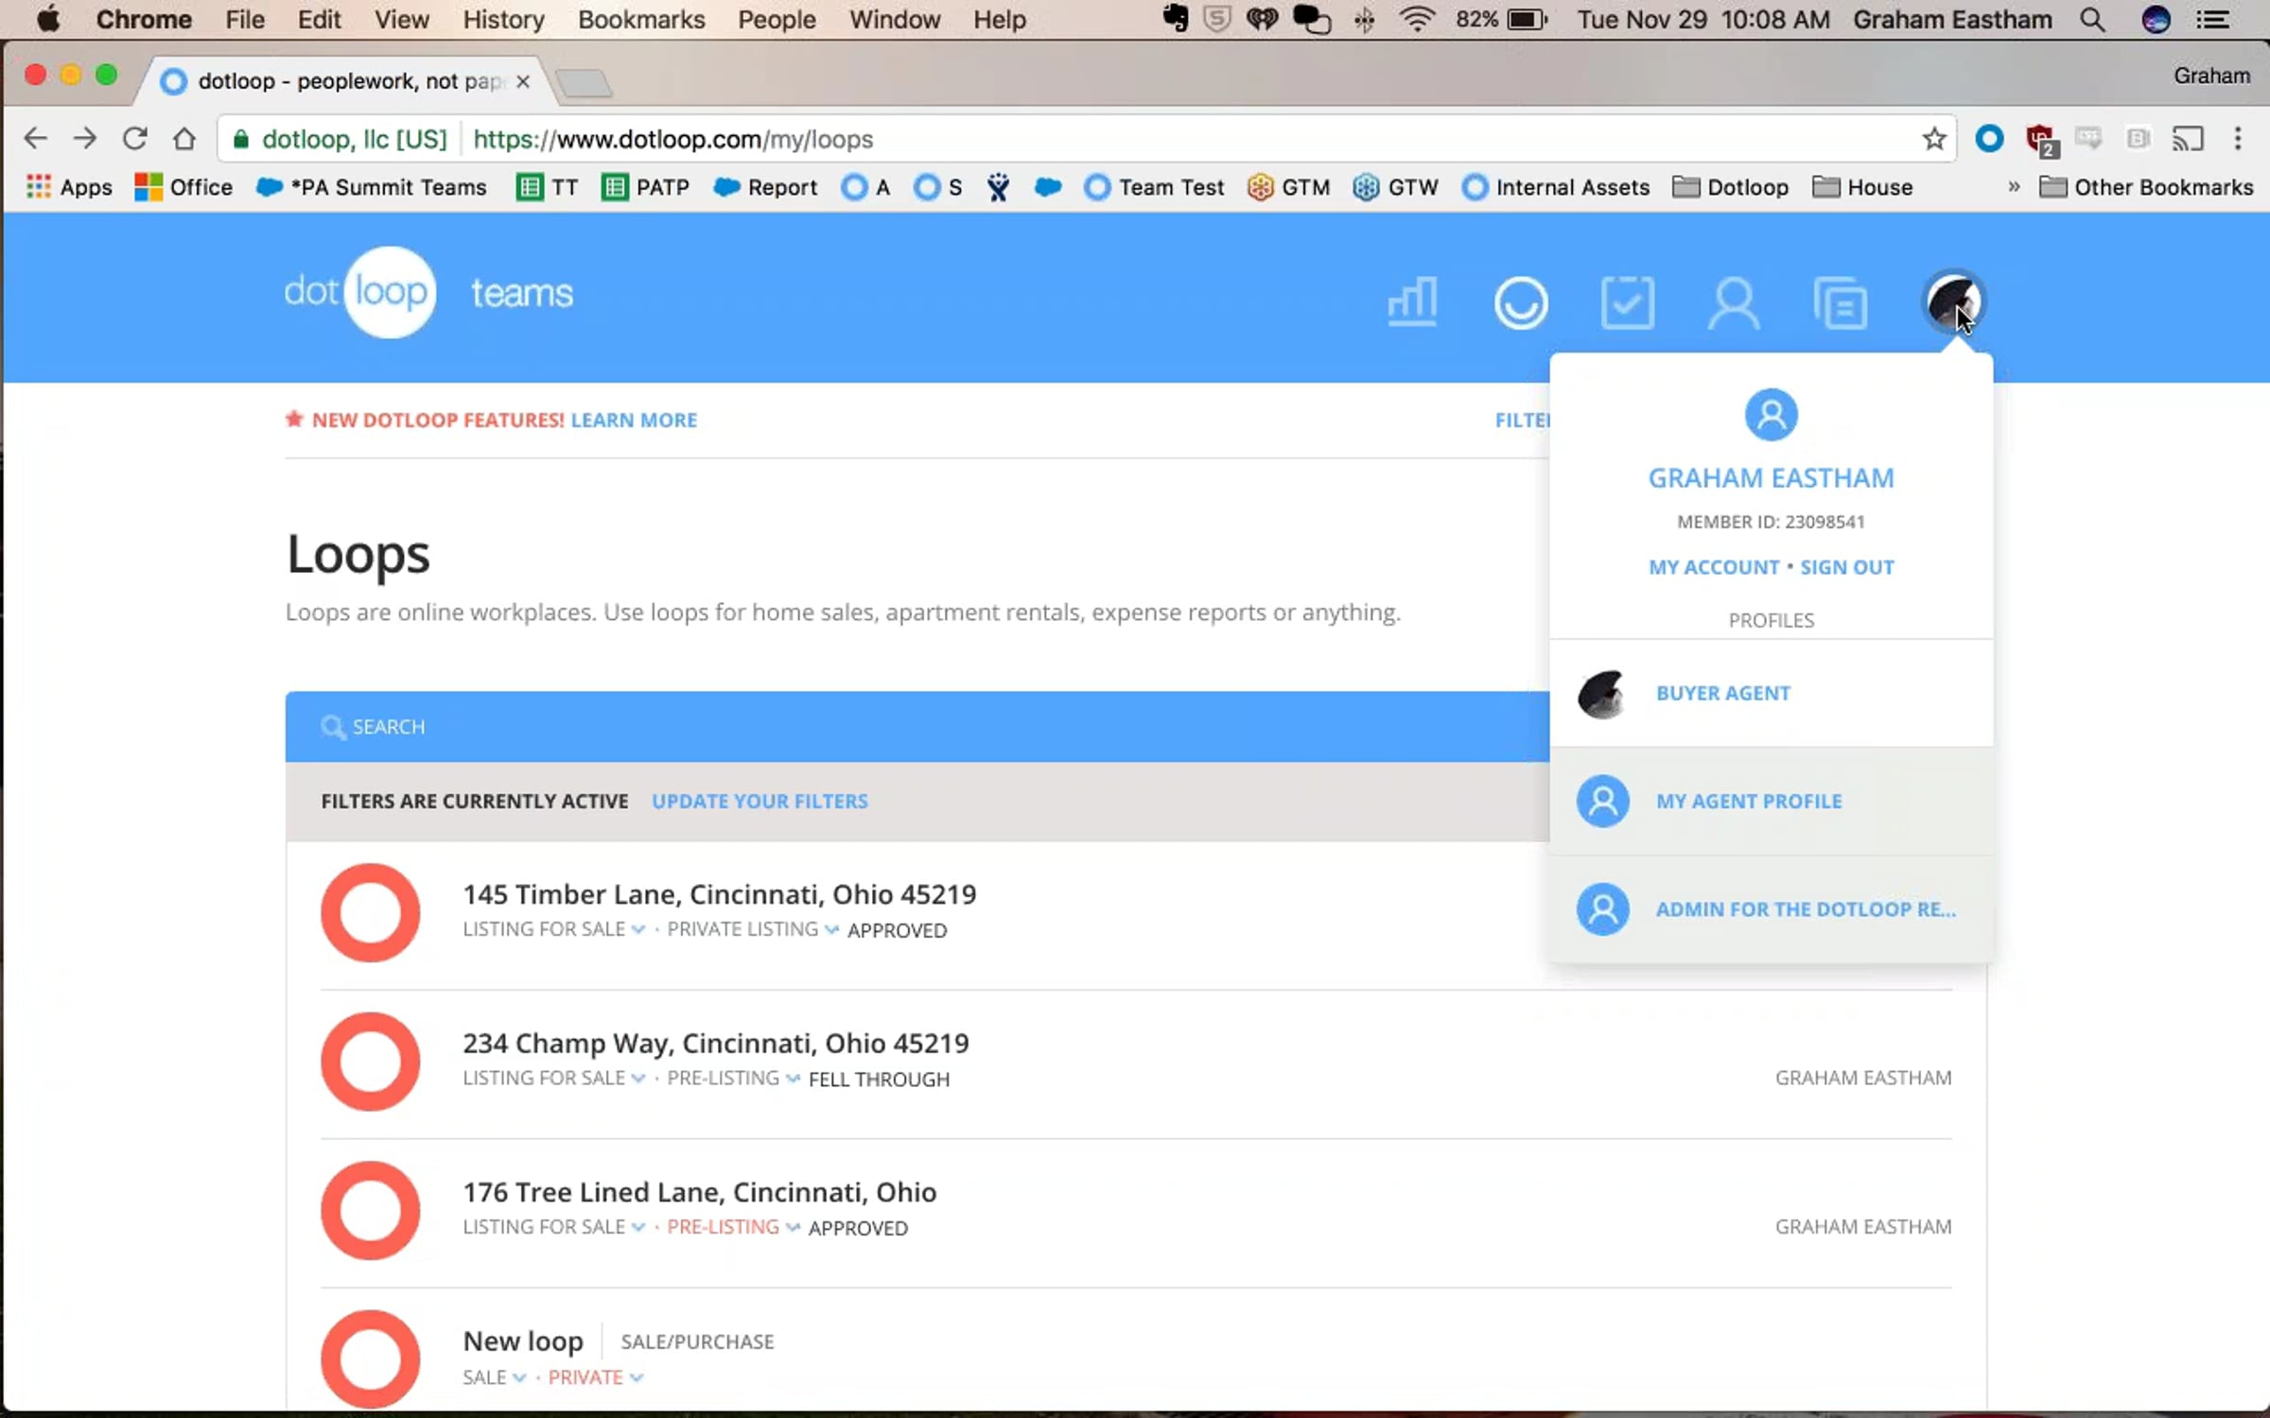Open 176 Tree Lined Lane loop
This screenshot has height=1418, width=2270.
pos(699,1192)
